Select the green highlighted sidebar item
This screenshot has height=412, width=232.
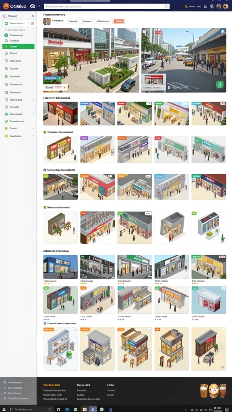point(19,47)
